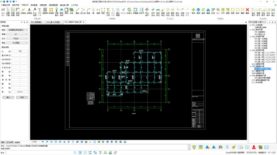Click the 插入 insert button
The width and height of the screenshot is (277, 155).
8,97
